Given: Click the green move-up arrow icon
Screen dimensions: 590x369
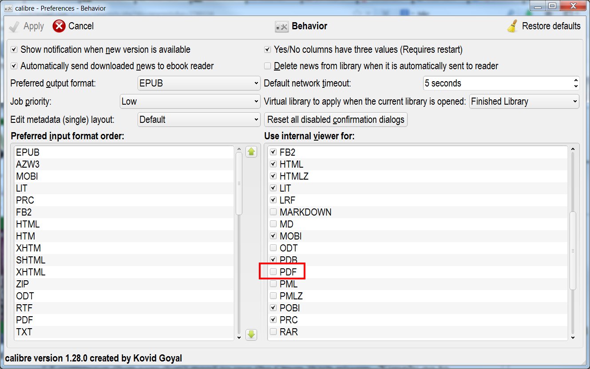Looking at the screenshot, I should (251, 152).
